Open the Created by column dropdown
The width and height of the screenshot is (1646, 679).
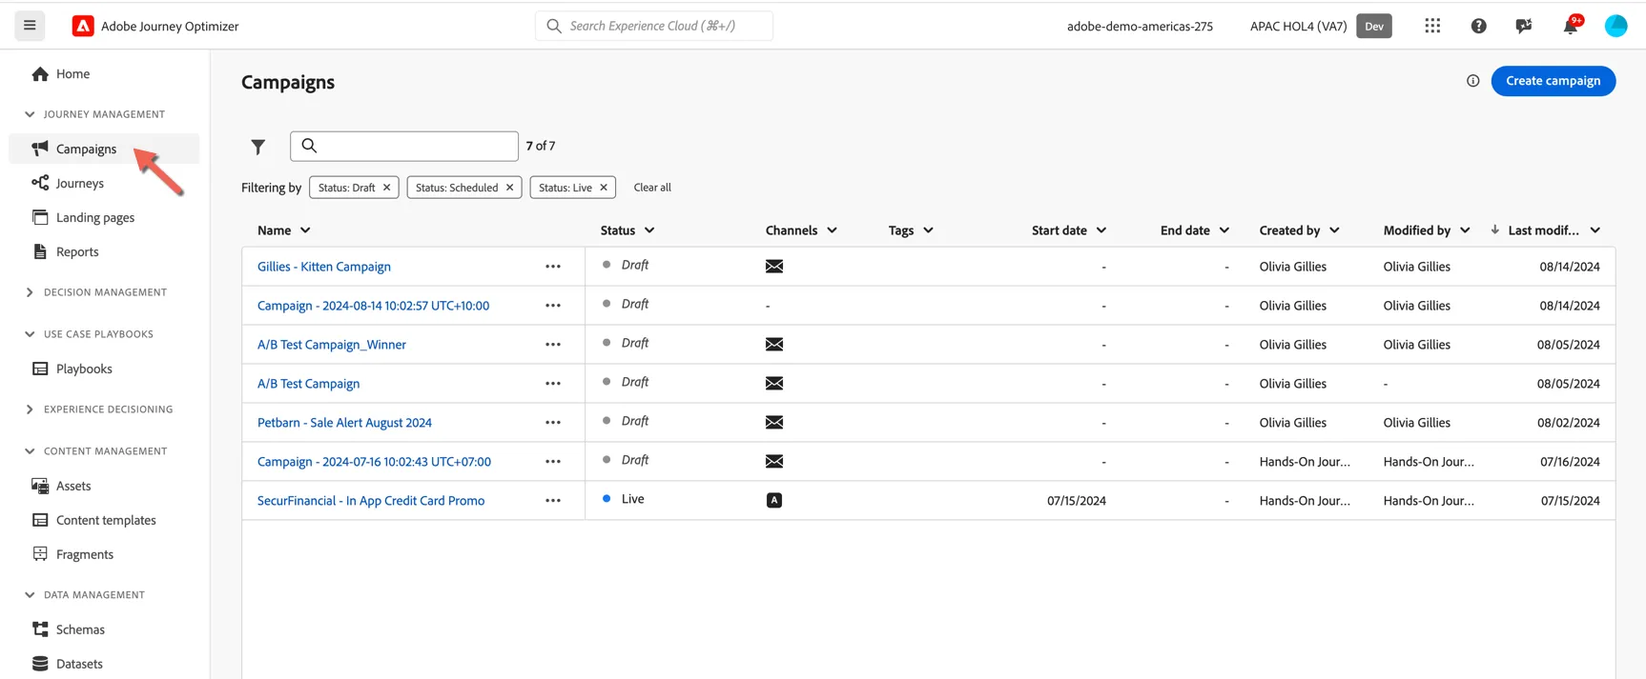(x=1334, y=230)
